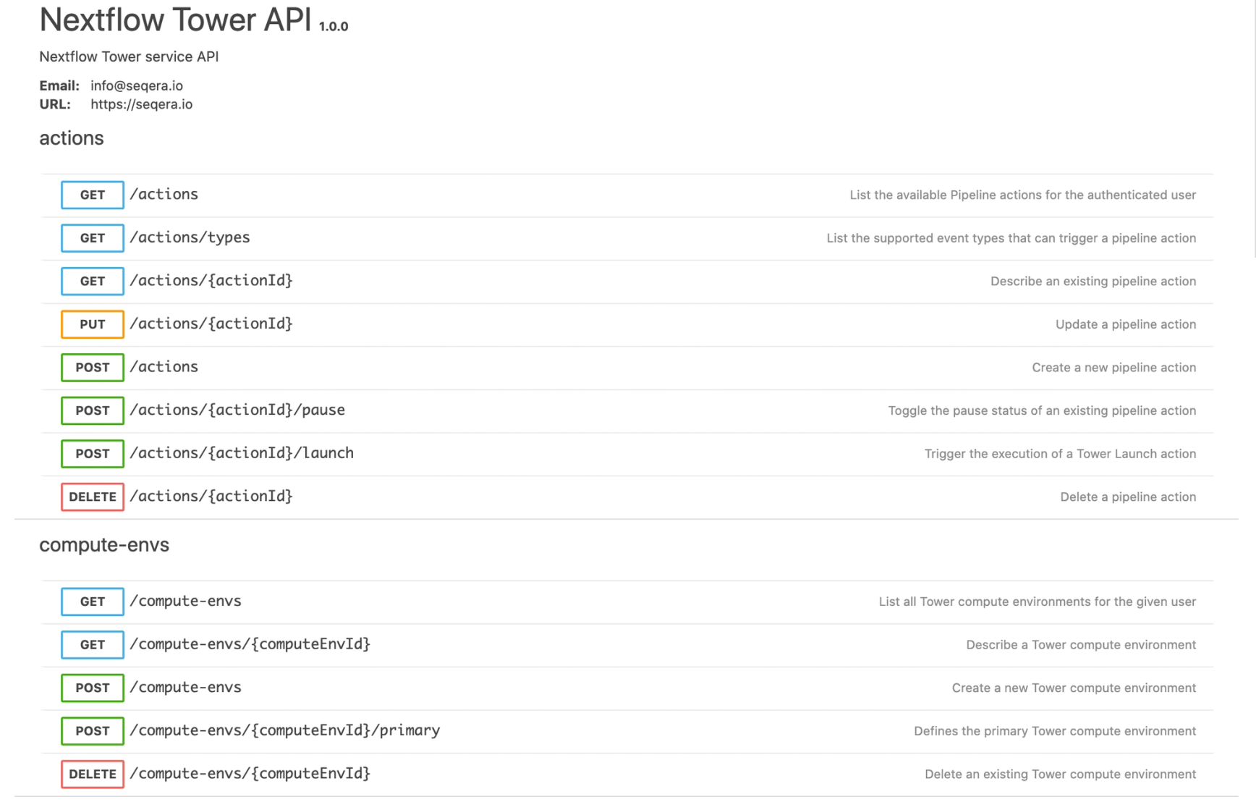Click the GET badge for /compute-envs
The height and width of the screenshot is (802, 1256).
(93, 601)
